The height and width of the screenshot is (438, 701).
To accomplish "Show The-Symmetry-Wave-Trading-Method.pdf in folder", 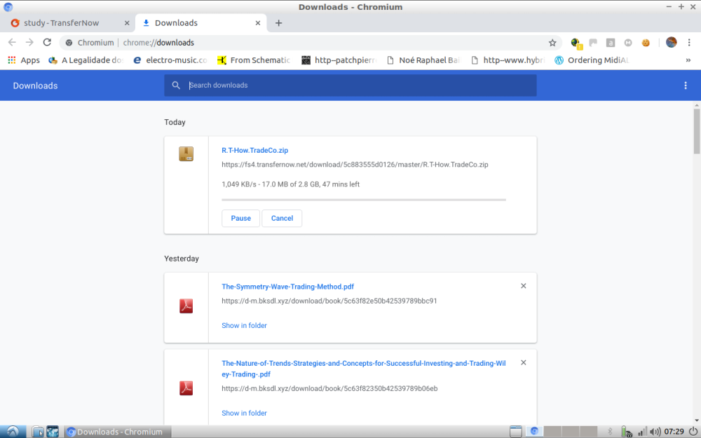I will click(x=244, y=325).
